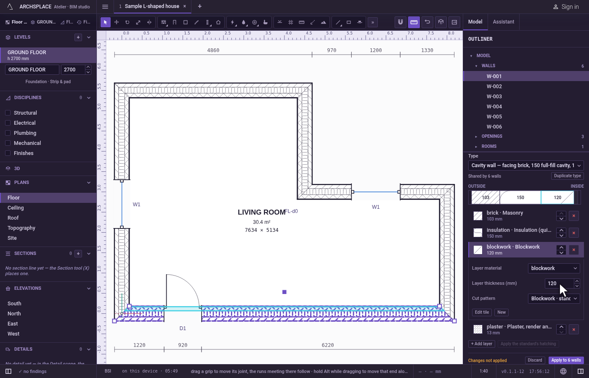Screen dimensions: 589x378
Task: Click the Undo arrow icon
Action: pyautogui.click(x=427, y=22)
